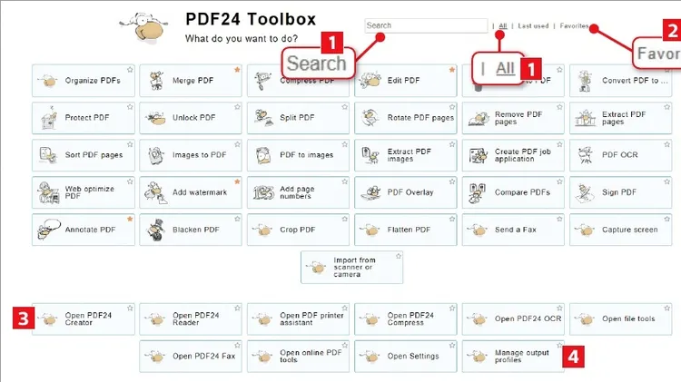Viewport: 681px width, 382px height.
Task: Open the Split PDF scissors icon
Action: click(263, 118)
